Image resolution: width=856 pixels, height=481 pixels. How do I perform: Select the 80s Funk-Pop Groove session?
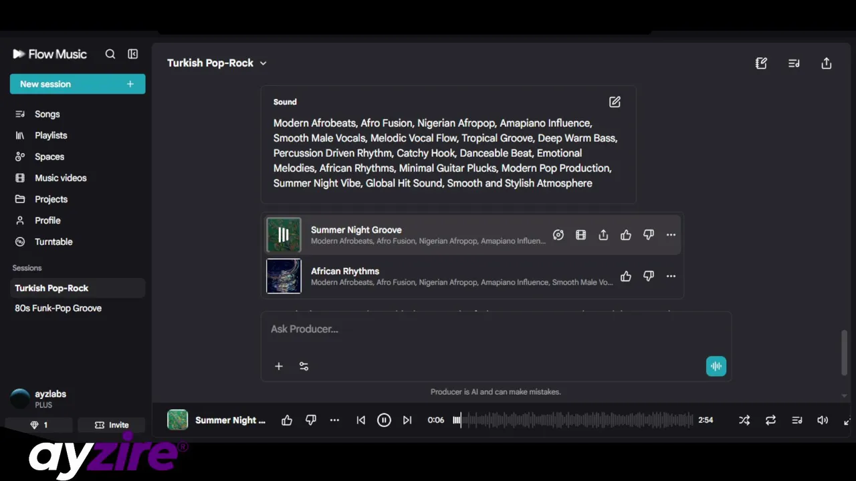78,308
